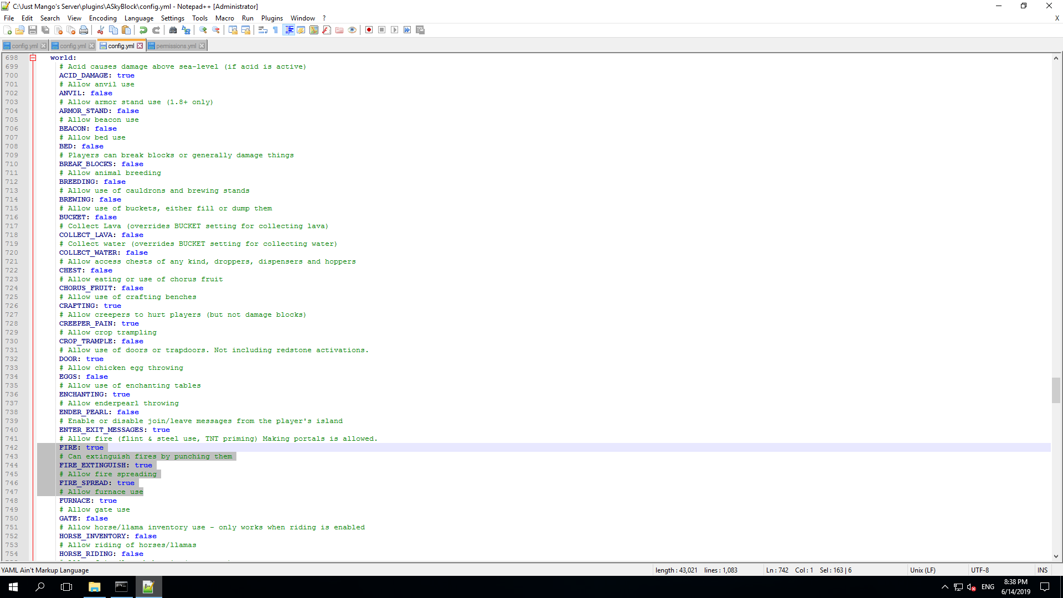Toggle the indent guide display
Screen dimensions: 1063x598
click(x=288, y=30)
